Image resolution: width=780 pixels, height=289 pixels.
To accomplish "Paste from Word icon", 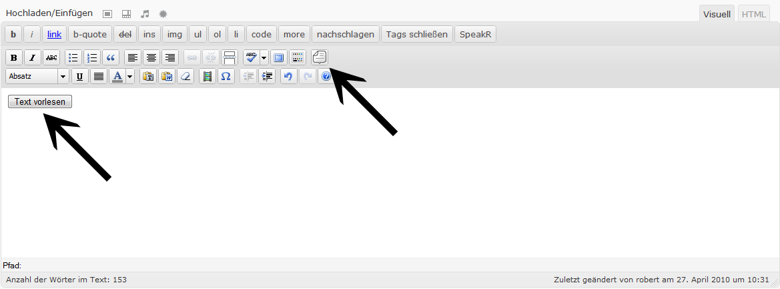I will 167,76.
